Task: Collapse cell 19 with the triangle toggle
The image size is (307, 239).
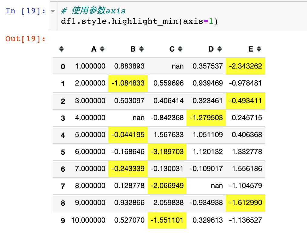Action: pos(53,11)
